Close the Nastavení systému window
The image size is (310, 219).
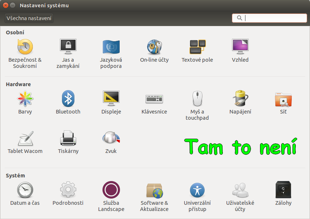click(x=5, y=5)
